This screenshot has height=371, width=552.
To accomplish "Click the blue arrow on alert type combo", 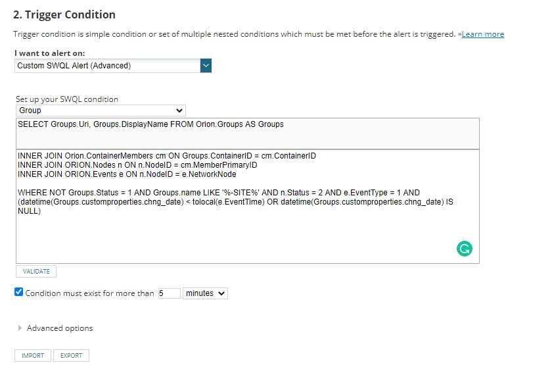I will (206, 66).
